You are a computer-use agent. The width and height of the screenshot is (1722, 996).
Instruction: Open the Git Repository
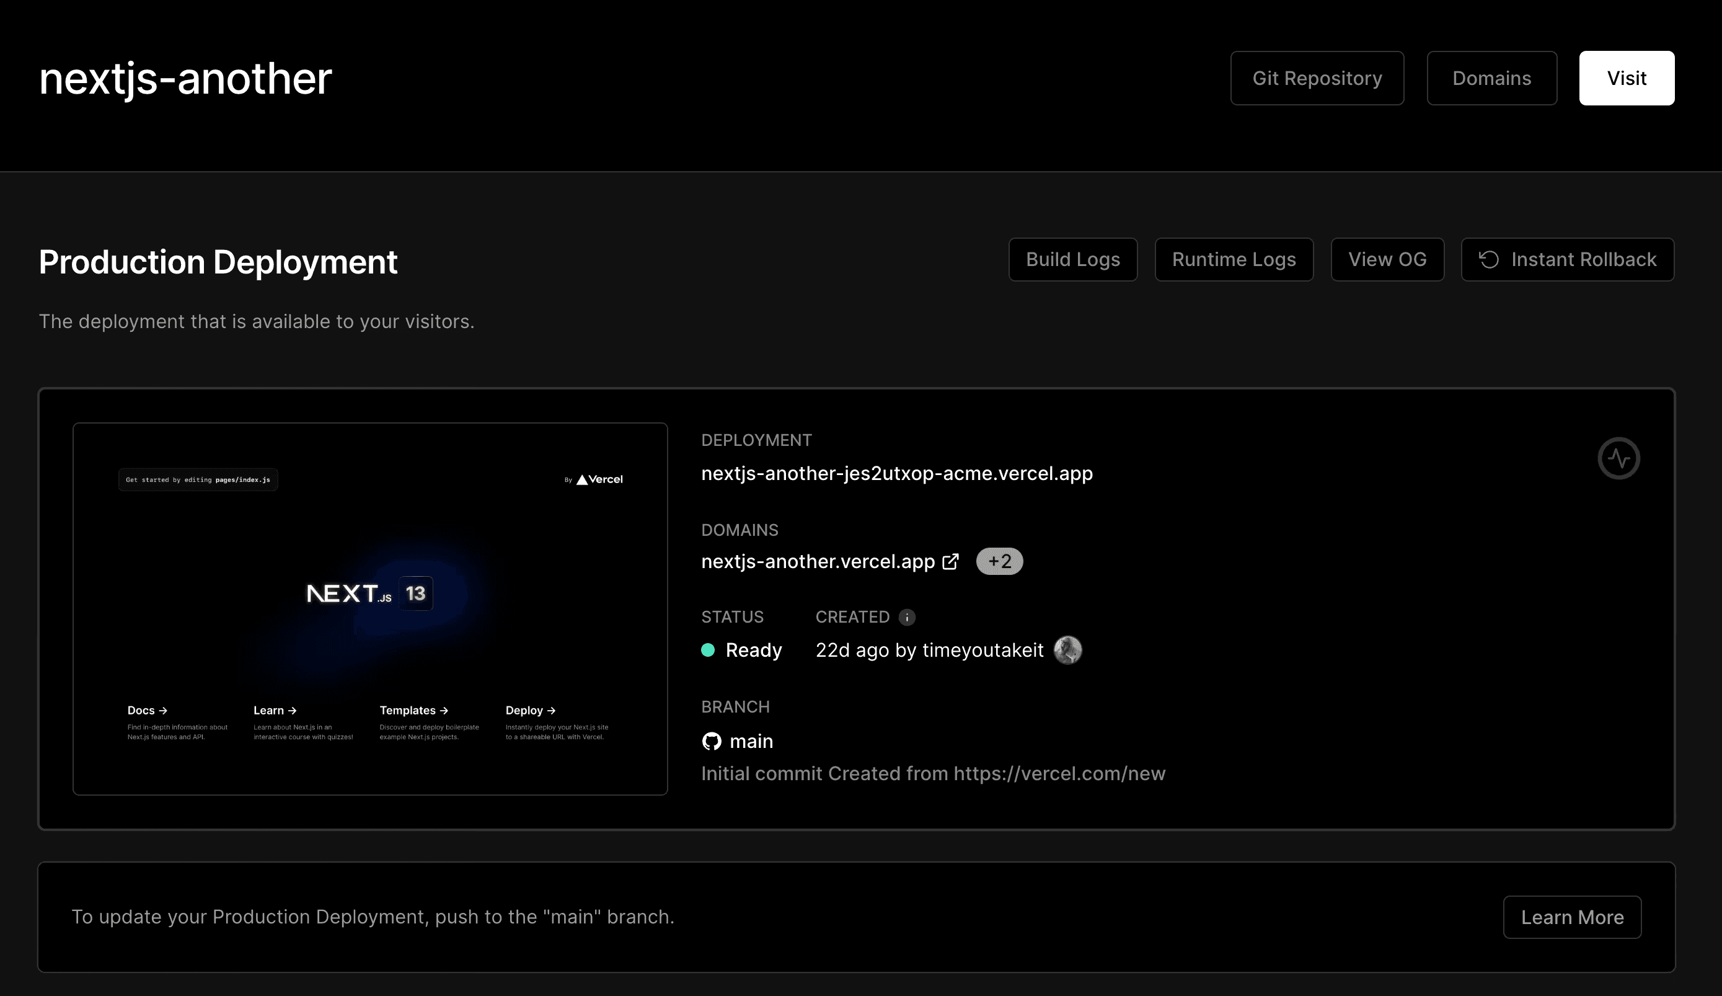coord(1316,78)
